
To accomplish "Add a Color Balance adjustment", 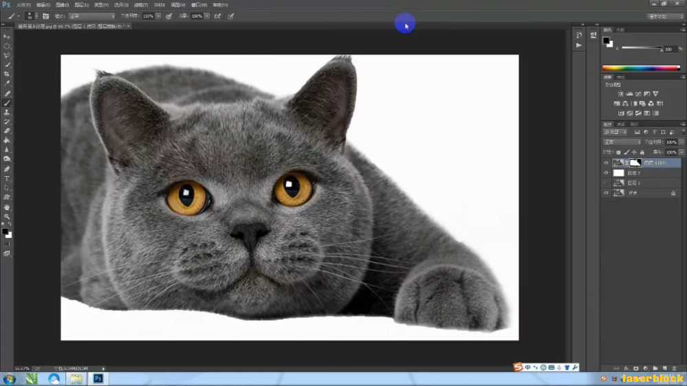I will click(625, 104).
